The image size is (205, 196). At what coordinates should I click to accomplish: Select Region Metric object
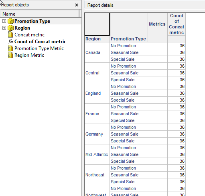click(29, 55)
